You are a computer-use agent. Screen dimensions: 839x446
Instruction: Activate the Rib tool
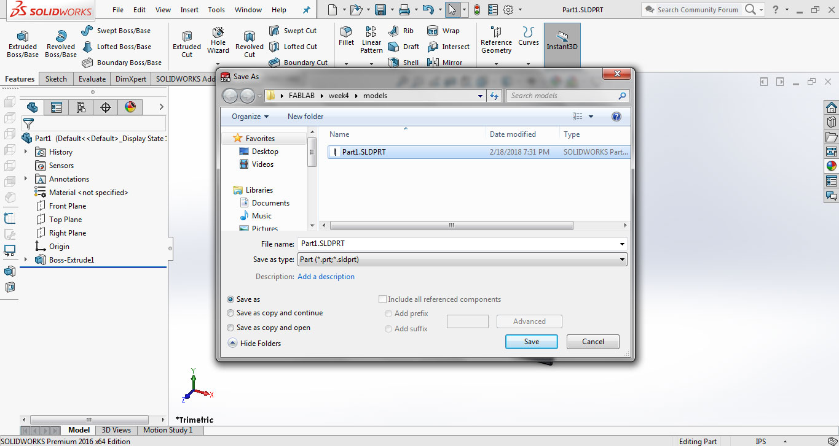pos(401,31)
